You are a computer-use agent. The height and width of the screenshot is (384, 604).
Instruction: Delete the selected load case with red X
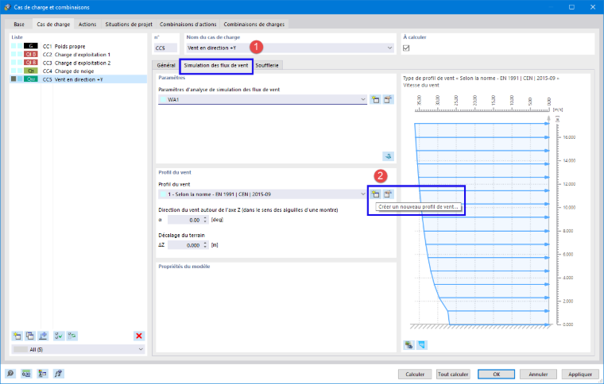pos(139,336)
